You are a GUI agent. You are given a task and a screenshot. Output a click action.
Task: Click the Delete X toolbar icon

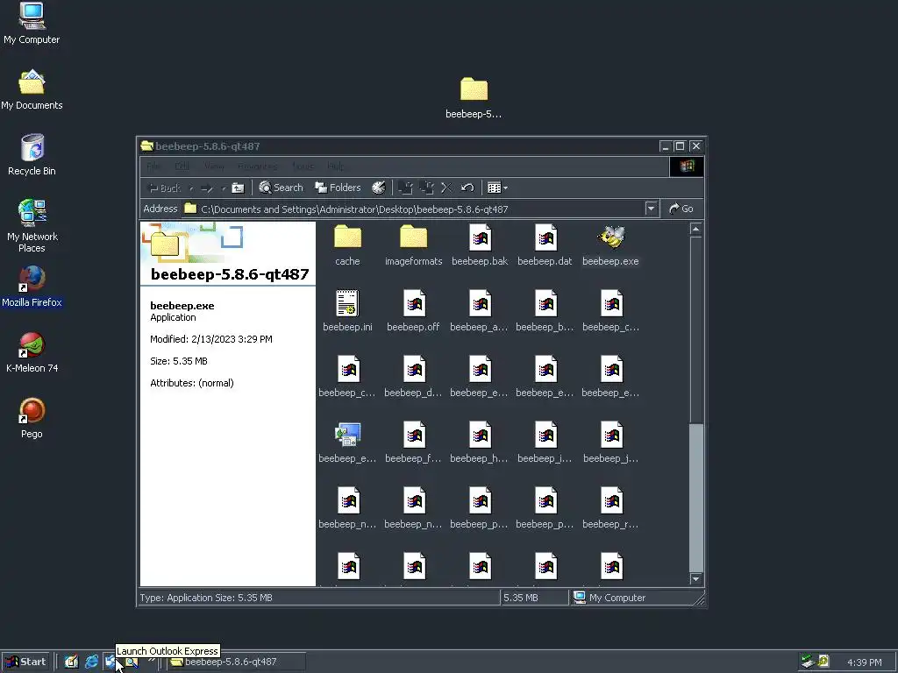446,188
